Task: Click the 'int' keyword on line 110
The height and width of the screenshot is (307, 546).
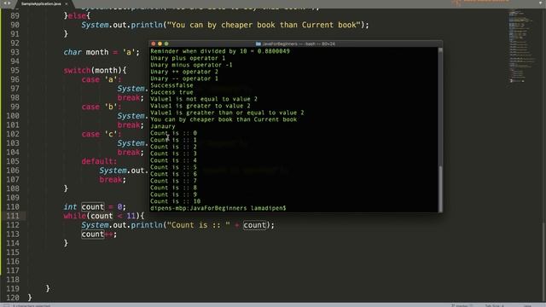Action: point(70,206)
